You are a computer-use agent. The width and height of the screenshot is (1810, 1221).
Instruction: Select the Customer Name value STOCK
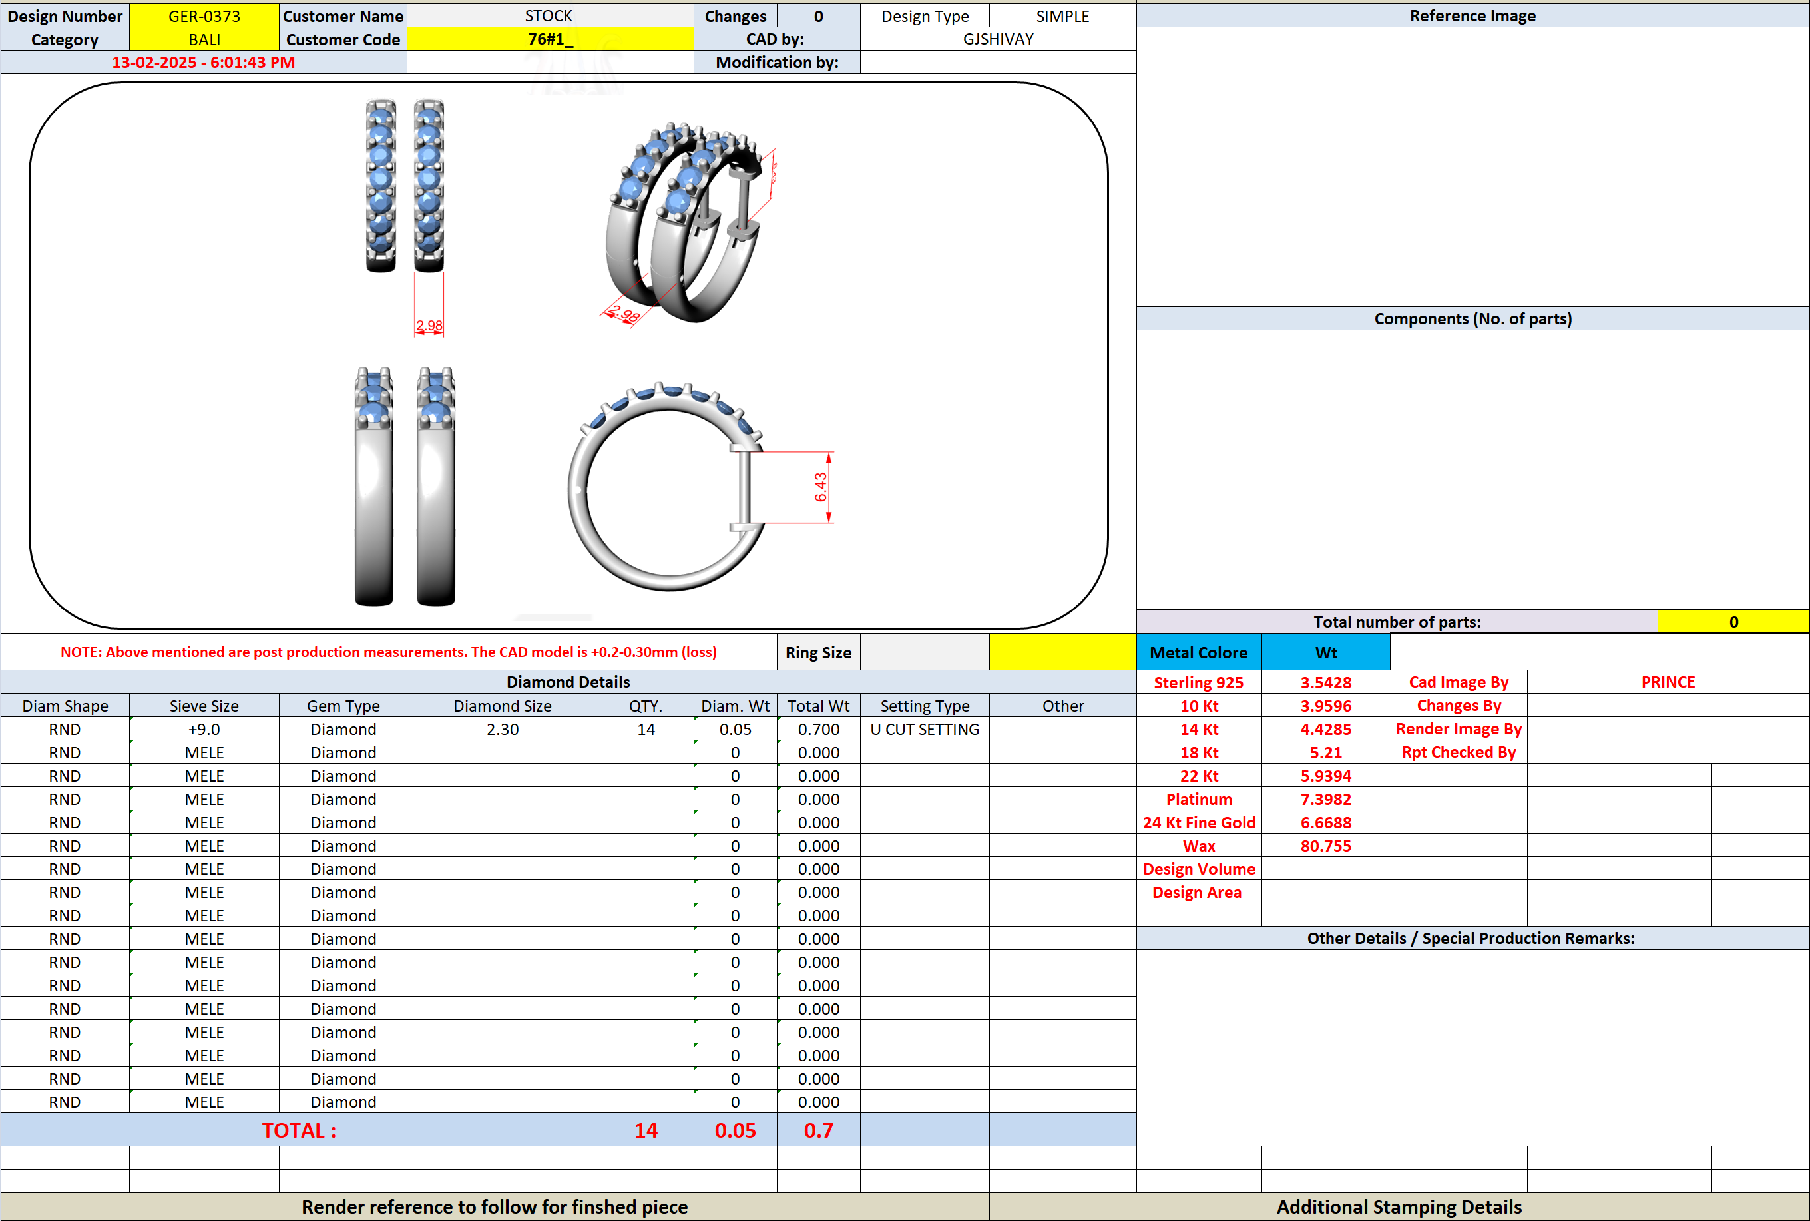click(x=550, y=15)
